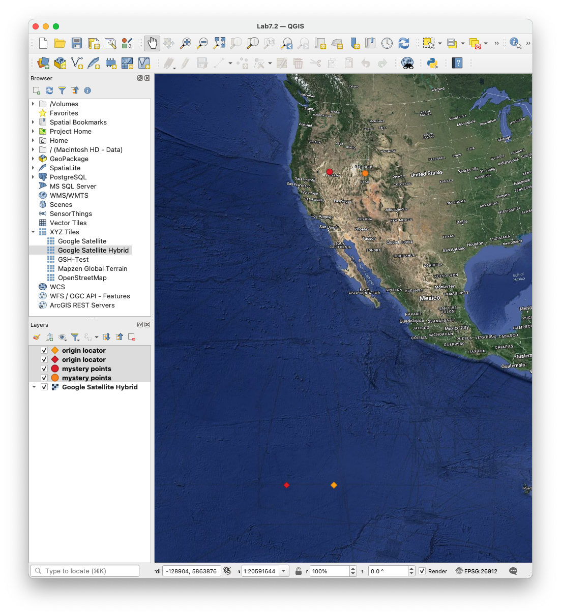Open the MetaSearch catalog client icon
The image size is (561, 616).
point(407,63)
